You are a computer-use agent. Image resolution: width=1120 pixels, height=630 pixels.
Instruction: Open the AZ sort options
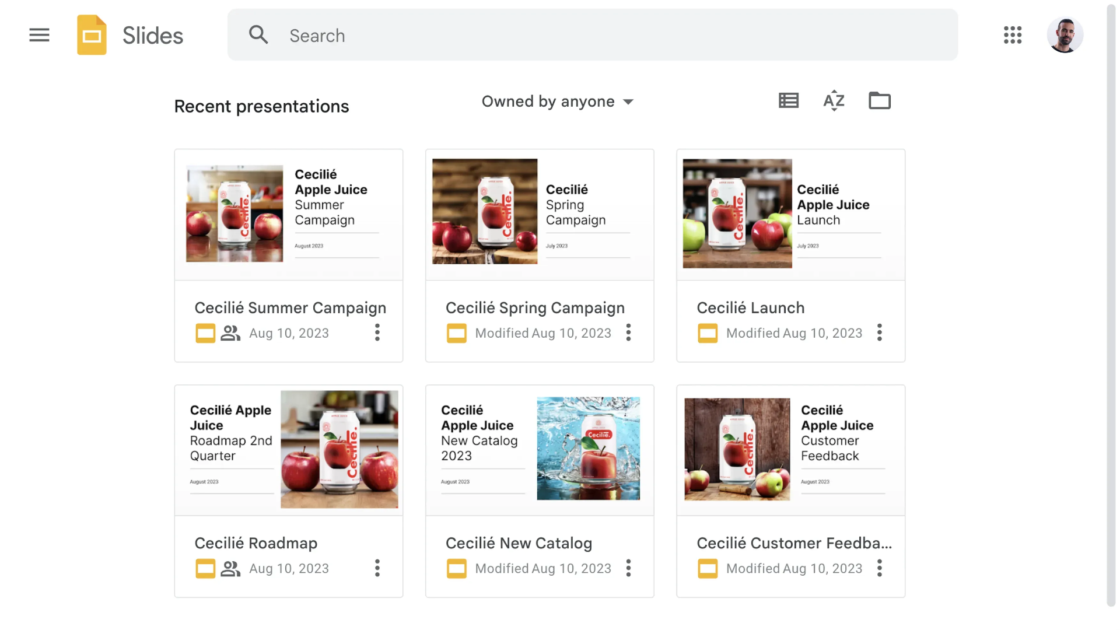(834, 100)
